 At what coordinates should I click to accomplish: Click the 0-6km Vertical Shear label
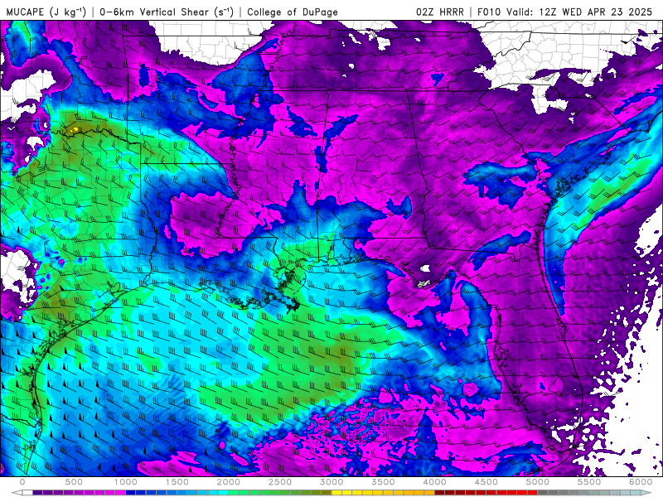pos(167,12)
